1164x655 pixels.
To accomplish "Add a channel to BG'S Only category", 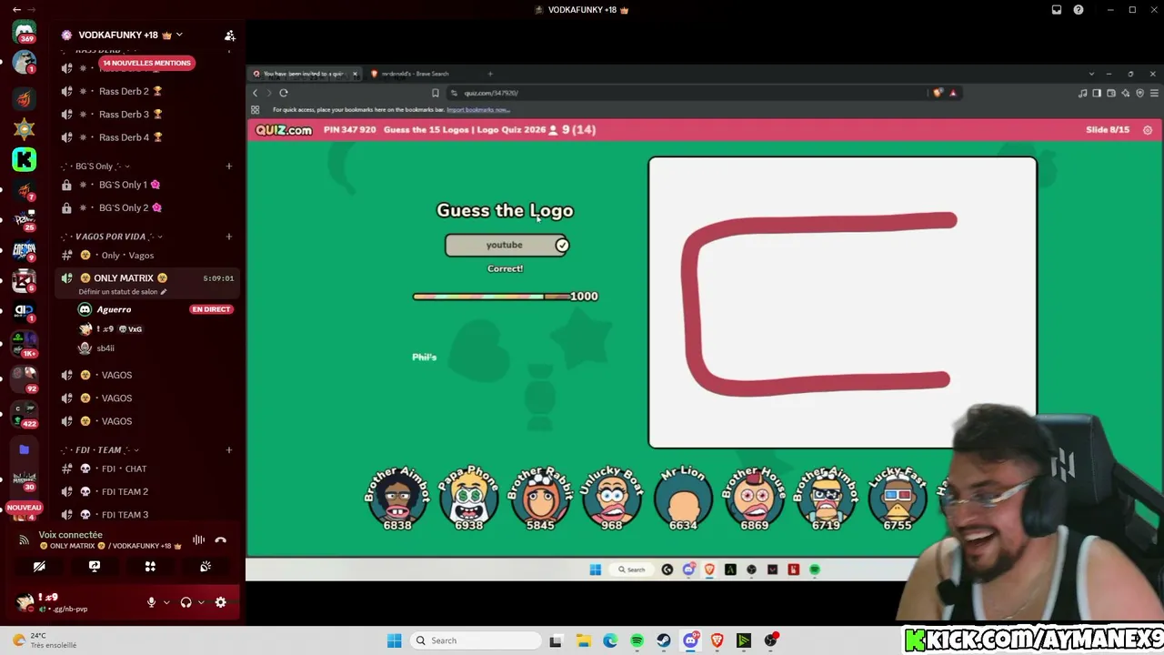I will point(229,166).
